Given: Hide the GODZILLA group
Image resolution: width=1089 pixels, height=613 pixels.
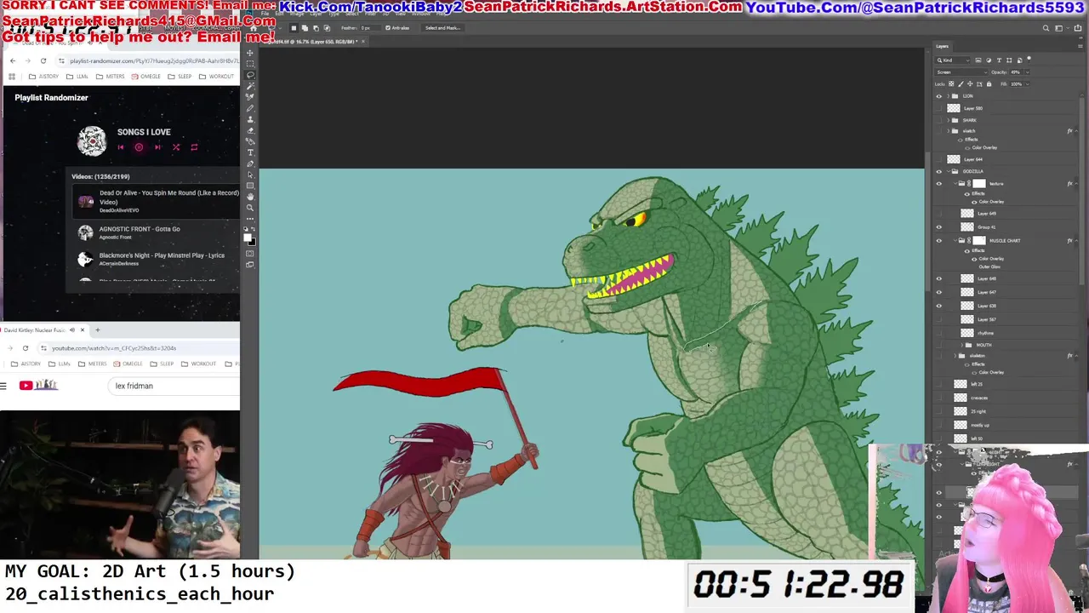Looking at the screenshot, I should (x=939, y=171).
